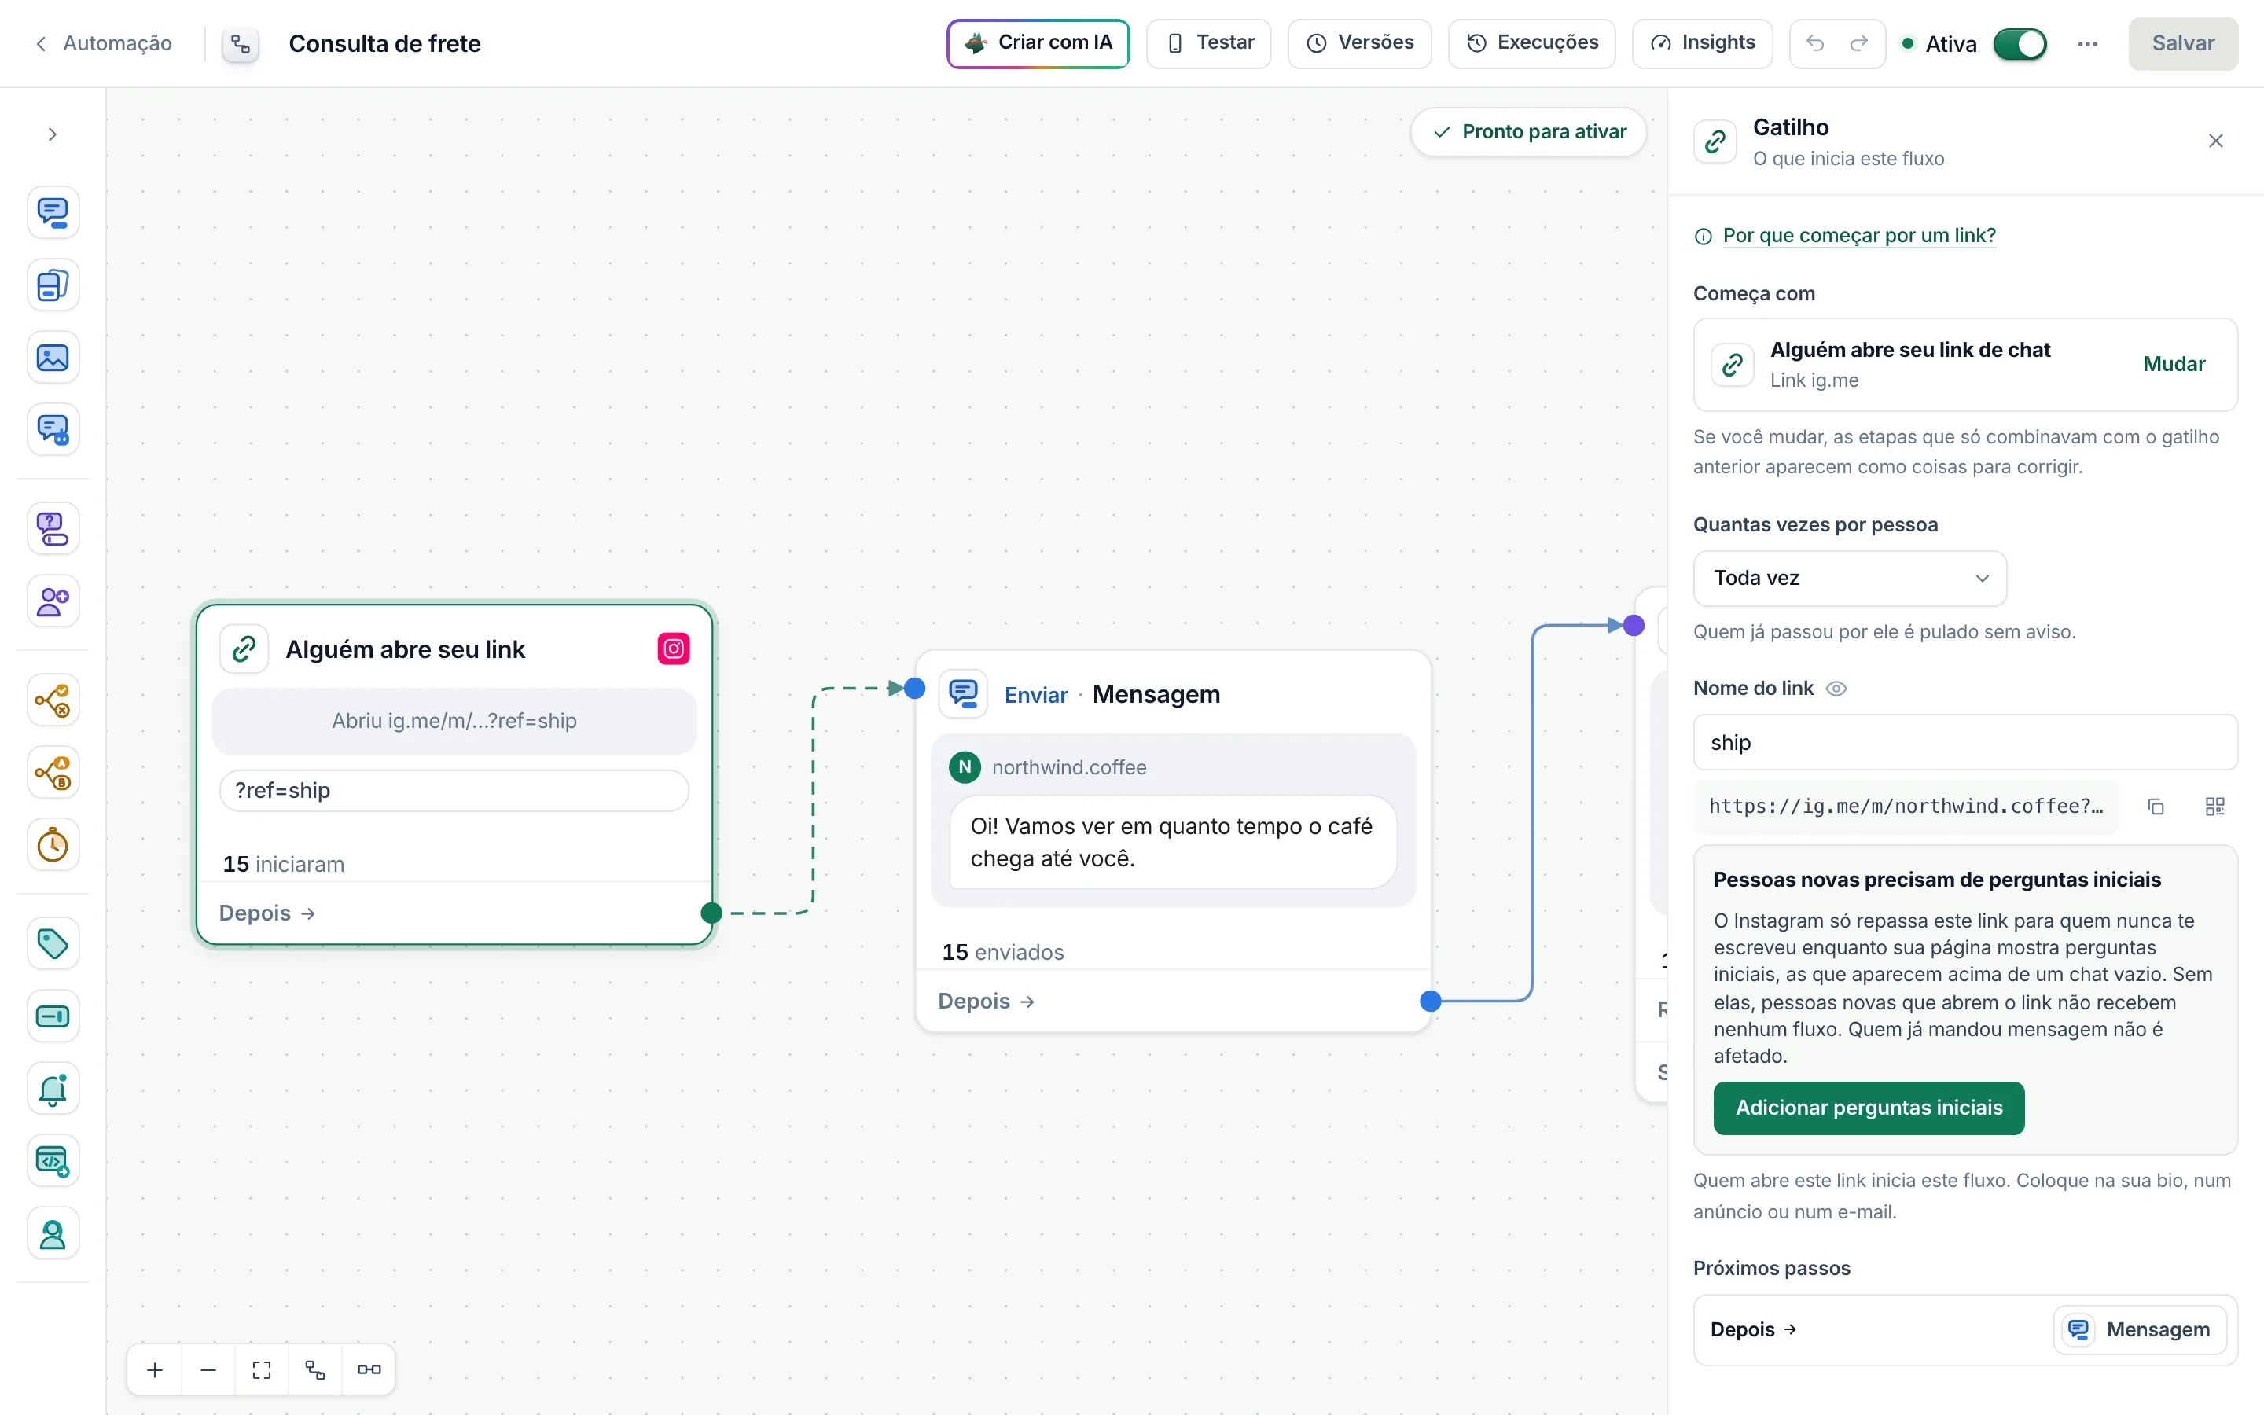Add the question block with buttons
The height and width of the screenshot is (1415, 2264).
coord(53,529)
